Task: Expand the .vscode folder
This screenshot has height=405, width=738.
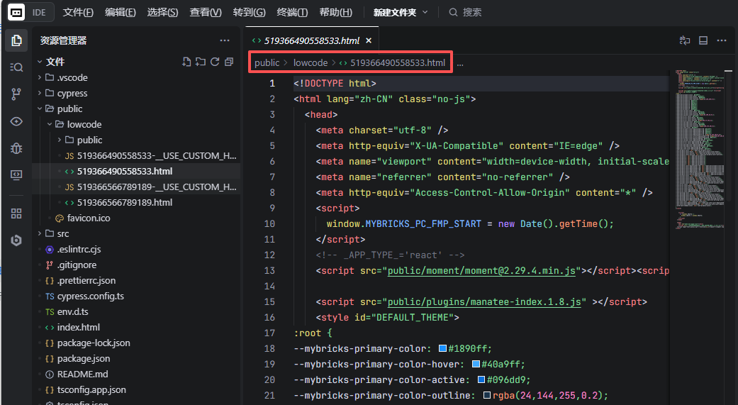Action: coord(72,77)
